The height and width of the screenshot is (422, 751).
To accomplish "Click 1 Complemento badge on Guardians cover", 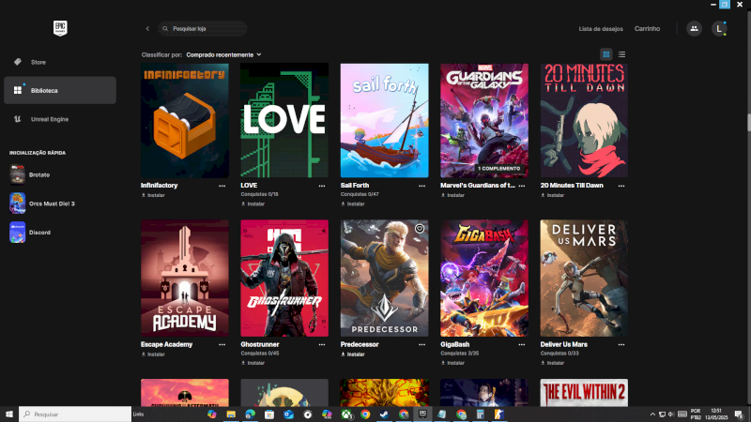I will click(498, 169).
